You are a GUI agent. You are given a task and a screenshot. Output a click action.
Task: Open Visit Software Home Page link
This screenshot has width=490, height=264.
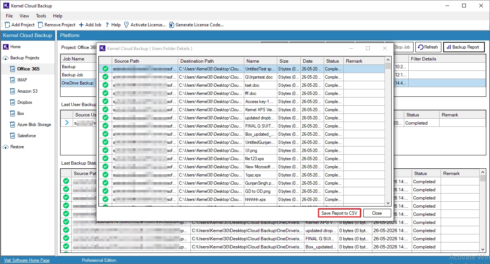point(27,260)
